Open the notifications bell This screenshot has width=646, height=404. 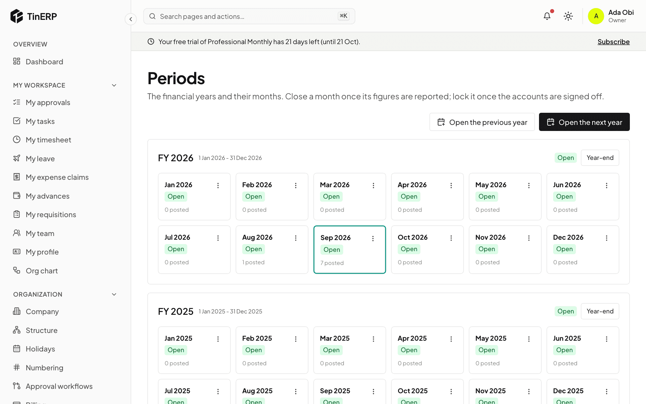coord(547,16)
